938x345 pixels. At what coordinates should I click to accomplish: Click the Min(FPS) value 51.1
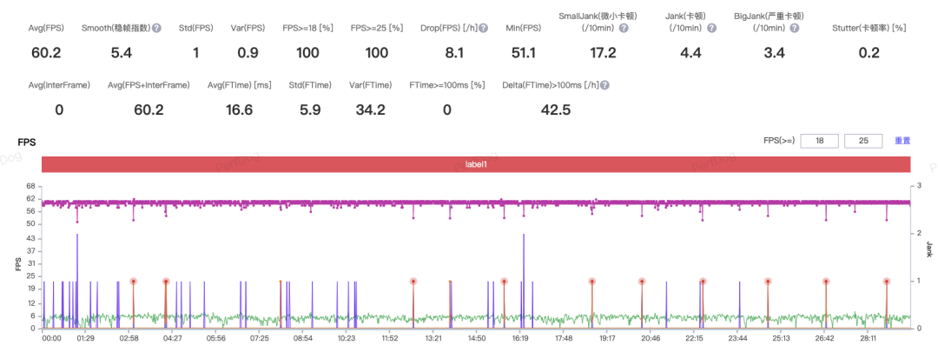click(523, 53)
